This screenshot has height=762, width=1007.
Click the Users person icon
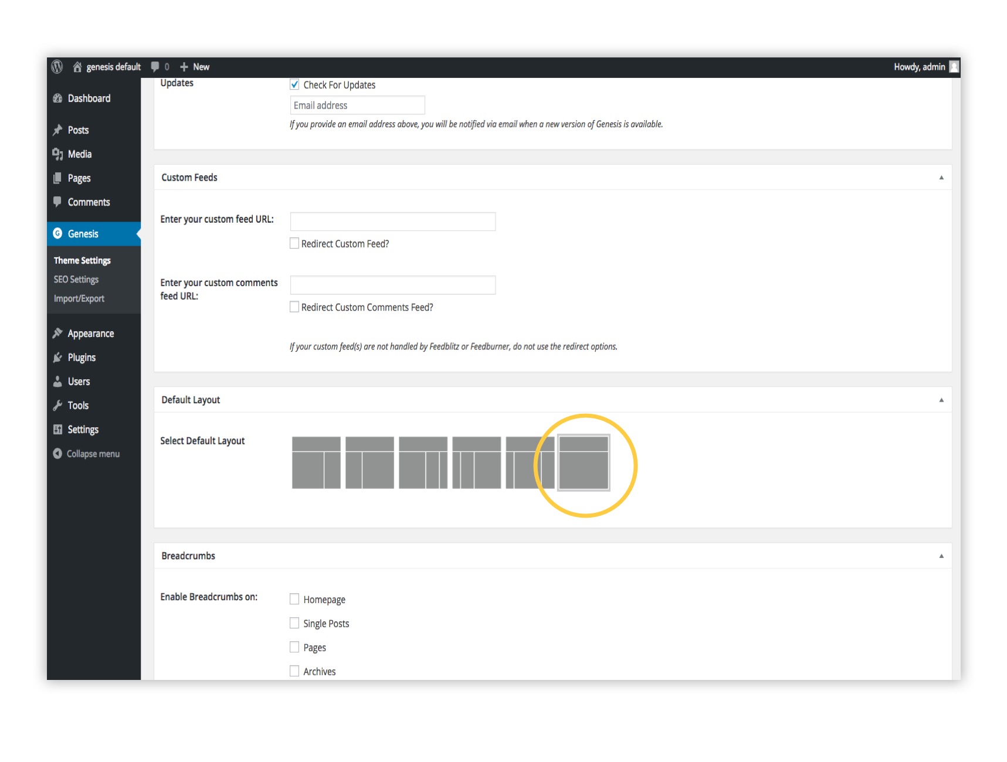tap(57, 382)
